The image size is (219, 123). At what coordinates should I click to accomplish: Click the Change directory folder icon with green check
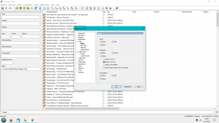click(17, 8)
